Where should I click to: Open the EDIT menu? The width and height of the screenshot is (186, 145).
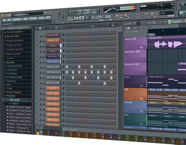pos(9,20)
